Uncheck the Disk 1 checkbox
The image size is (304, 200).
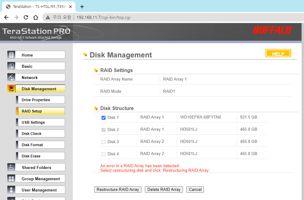coord(104,118)
